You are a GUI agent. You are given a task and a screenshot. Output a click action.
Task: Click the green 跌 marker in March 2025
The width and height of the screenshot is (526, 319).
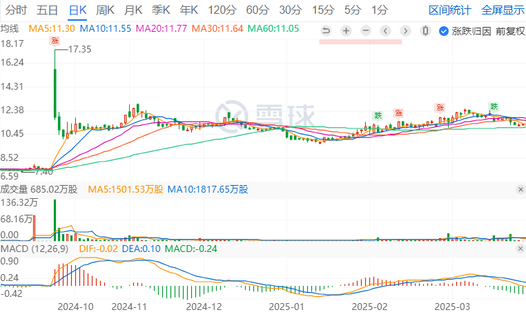pos(494,106)
